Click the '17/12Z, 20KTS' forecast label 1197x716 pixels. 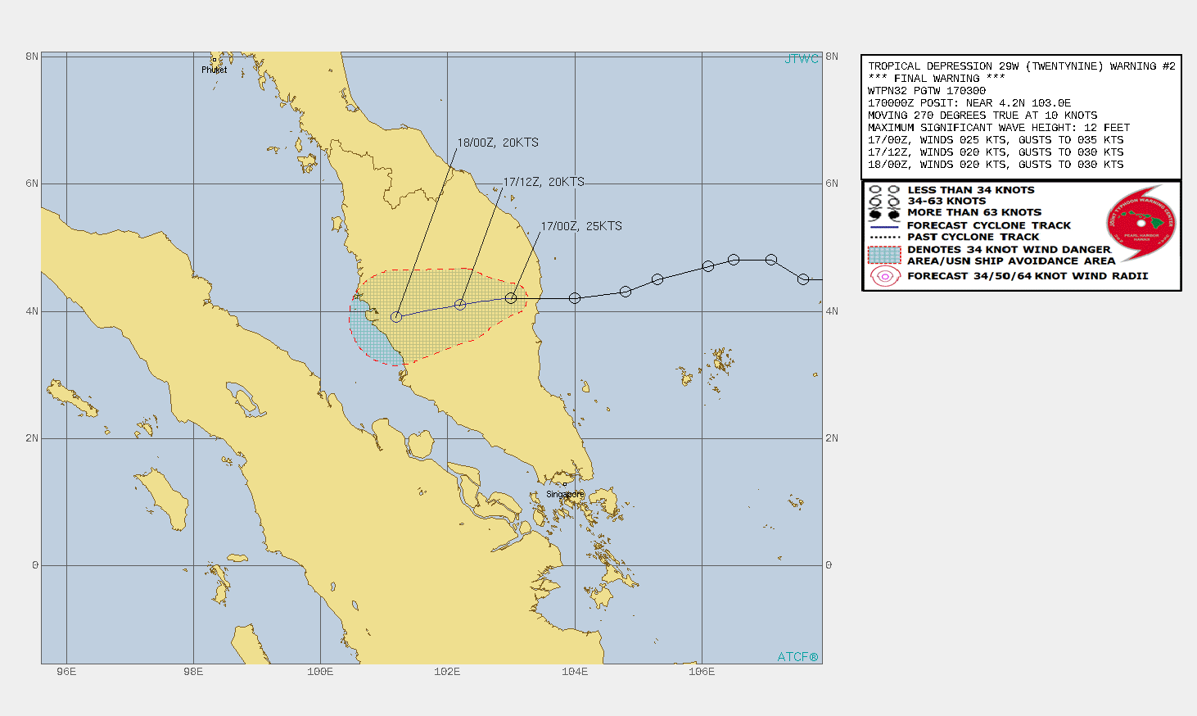pyautogui.click(x=544, y=182)
